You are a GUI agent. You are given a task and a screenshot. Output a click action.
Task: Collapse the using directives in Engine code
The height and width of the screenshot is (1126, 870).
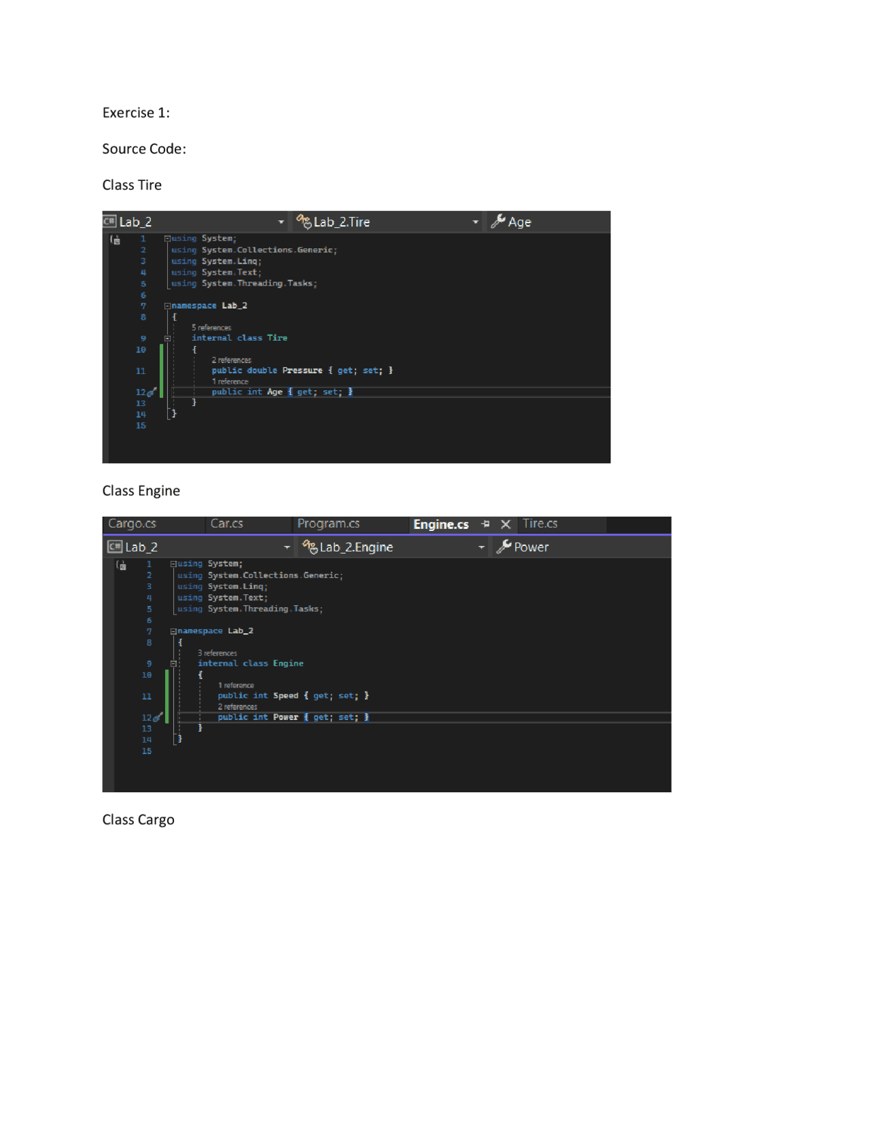(x=173, y=564)
